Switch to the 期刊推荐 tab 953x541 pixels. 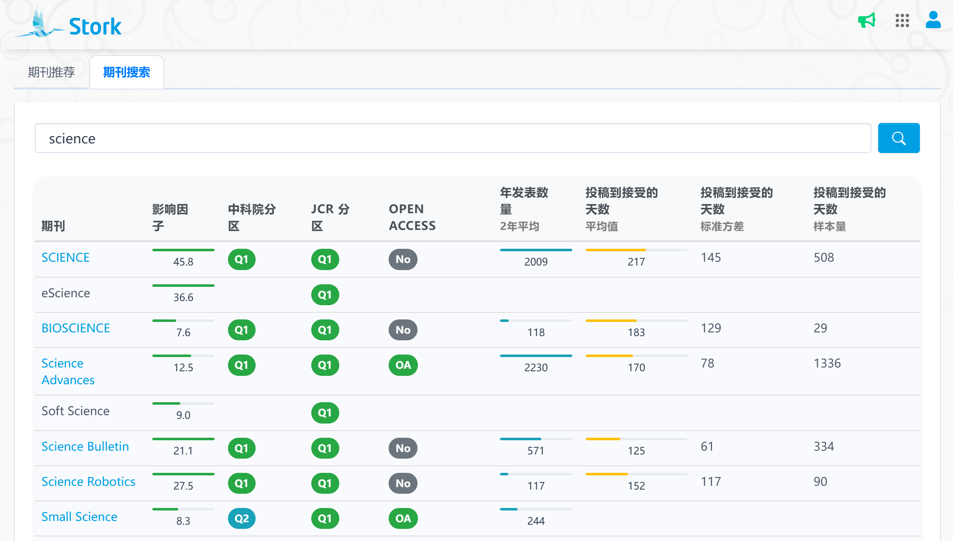51,72
